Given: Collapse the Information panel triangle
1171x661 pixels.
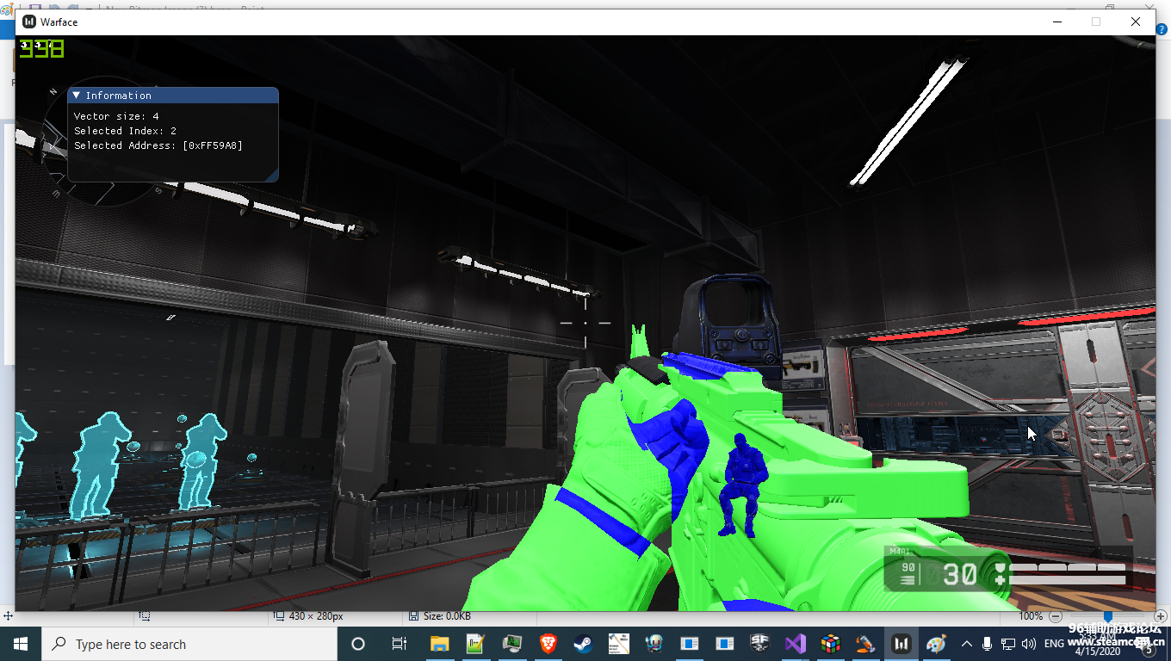Looking at the screenshot, I should 77,96.
